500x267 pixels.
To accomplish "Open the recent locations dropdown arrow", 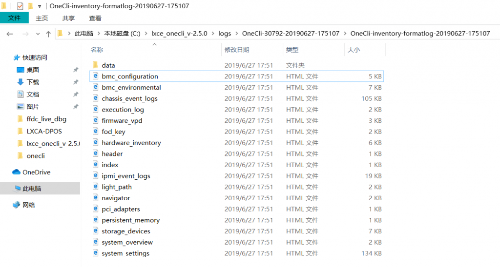I will pos(38,34).
